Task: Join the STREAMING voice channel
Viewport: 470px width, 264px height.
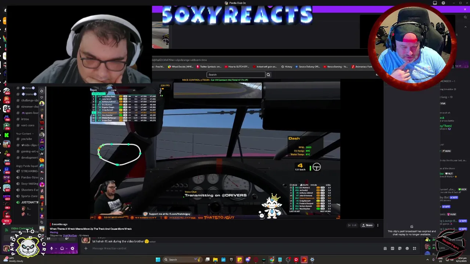Action: [x=28, y=171]
